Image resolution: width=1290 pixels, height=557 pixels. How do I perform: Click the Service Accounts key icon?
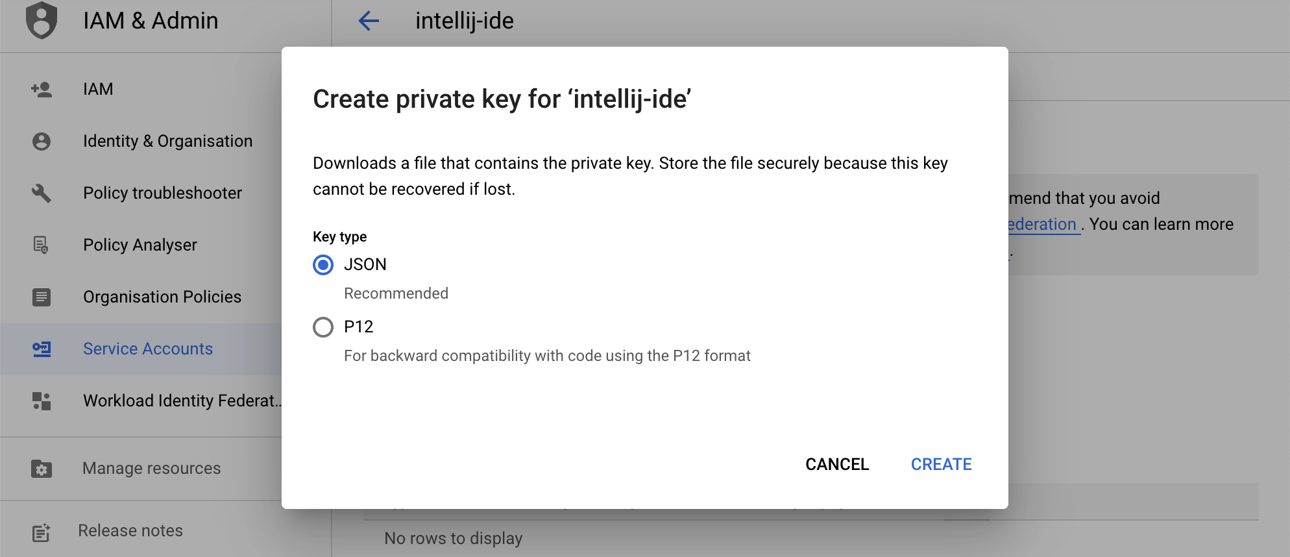tap(42, 349)
